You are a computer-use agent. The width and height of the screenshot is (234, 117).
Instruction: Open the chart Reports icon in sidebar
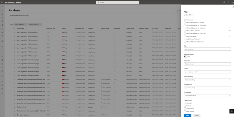click(x=2, y=56)
